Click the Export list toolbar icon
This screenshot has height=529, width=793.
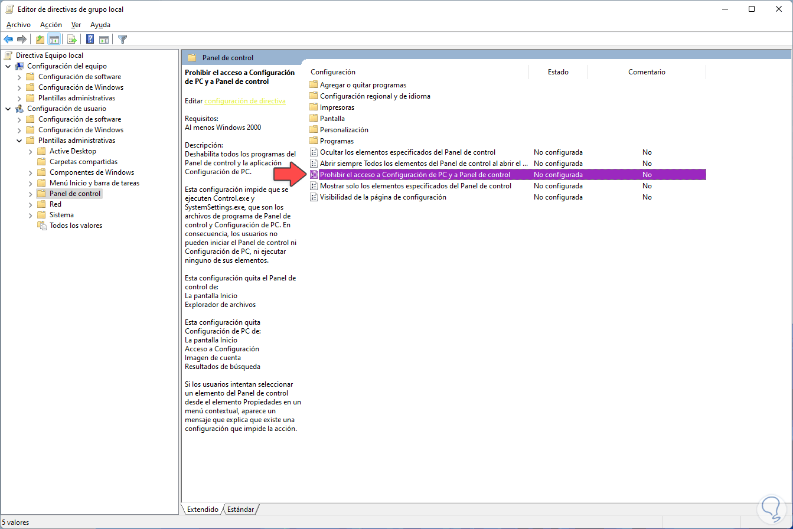72,40
